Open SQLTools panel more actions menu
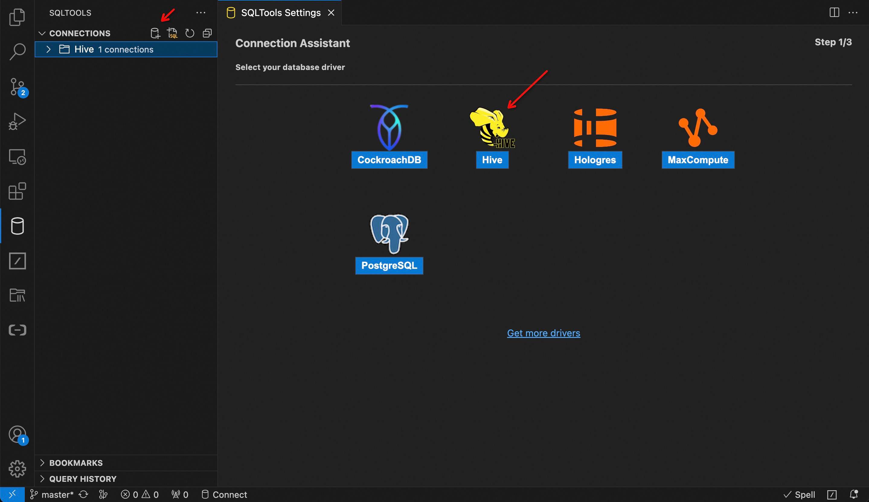This screenshot has height=502, width=869. 201,13
